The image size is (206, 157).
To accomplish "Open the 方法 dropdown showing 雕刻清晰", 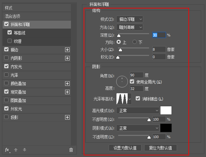I will (130, 27).
